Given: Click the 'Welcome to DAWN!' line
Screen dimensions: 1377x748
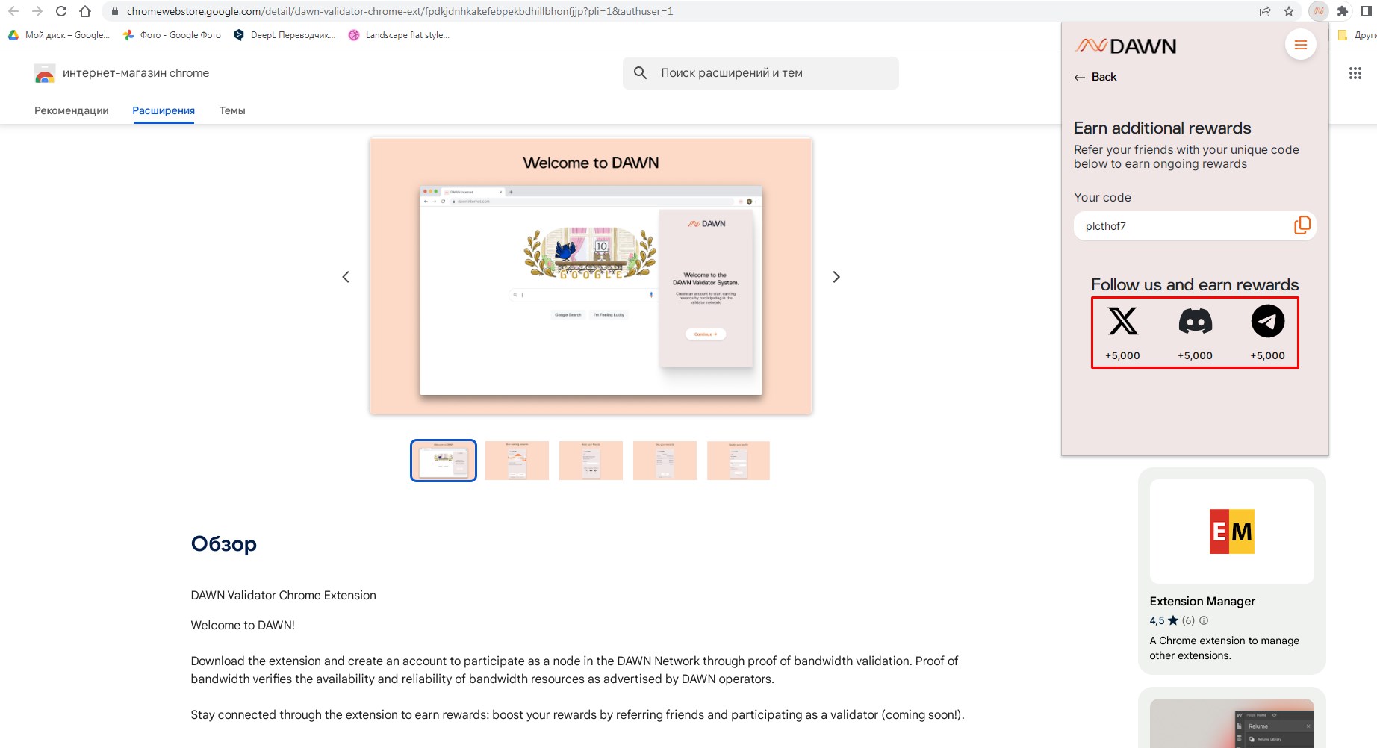Looking at the screenshot, I should click(x=243, y=626).
